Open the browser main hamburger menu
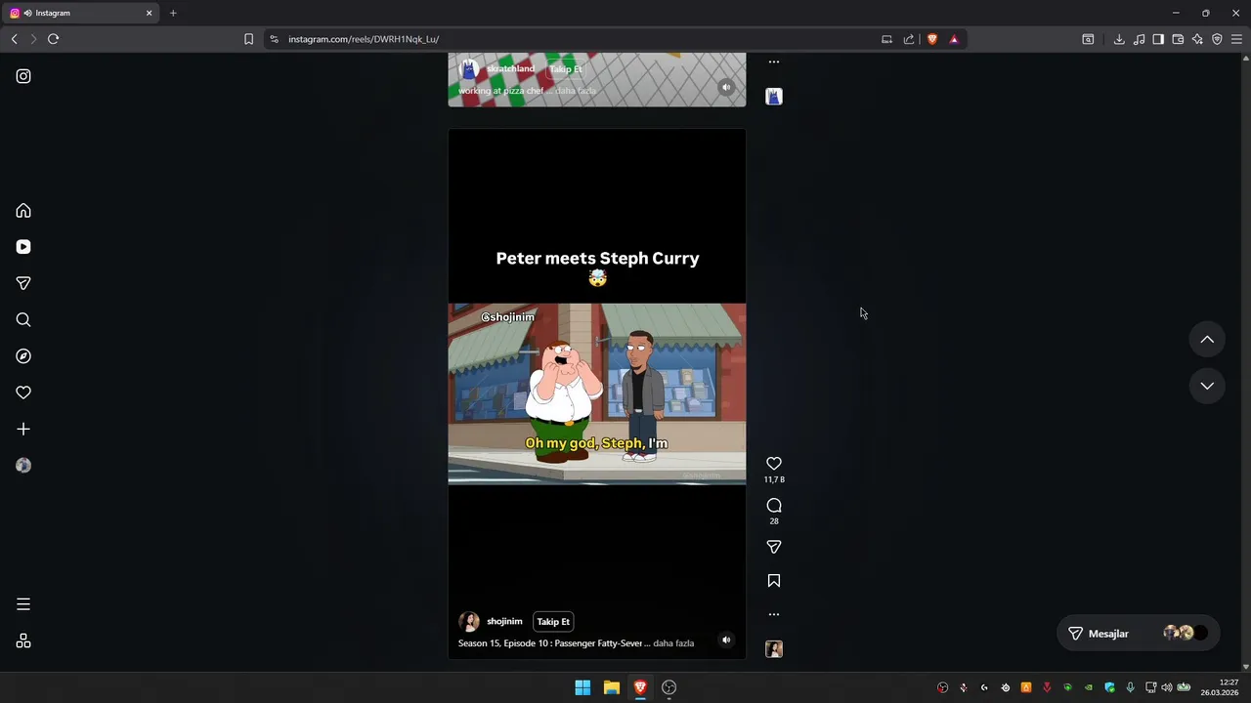1251x703 pixels. coord(1236,39)
